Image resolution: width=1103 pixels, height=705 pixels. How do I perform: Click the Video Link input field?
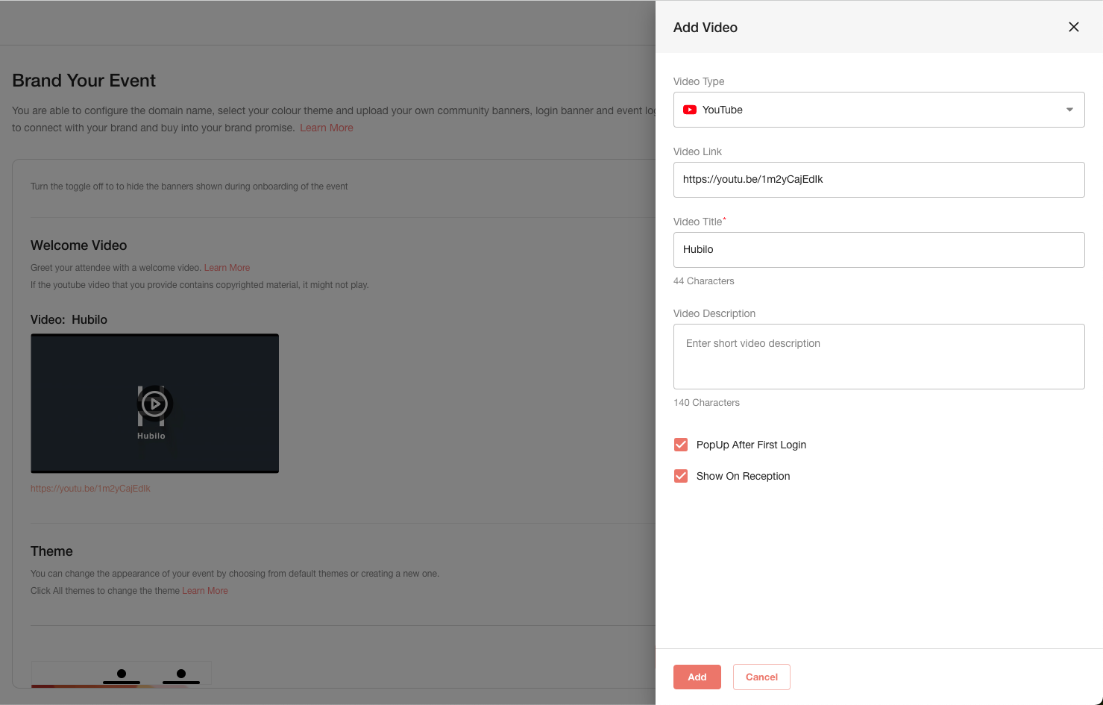tap(879, 180)
